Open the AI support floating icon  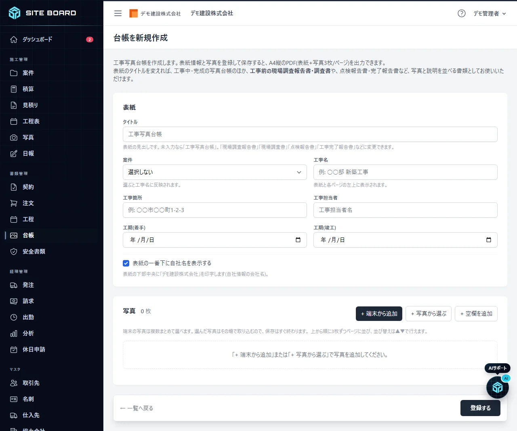click(x=497, y=387)
